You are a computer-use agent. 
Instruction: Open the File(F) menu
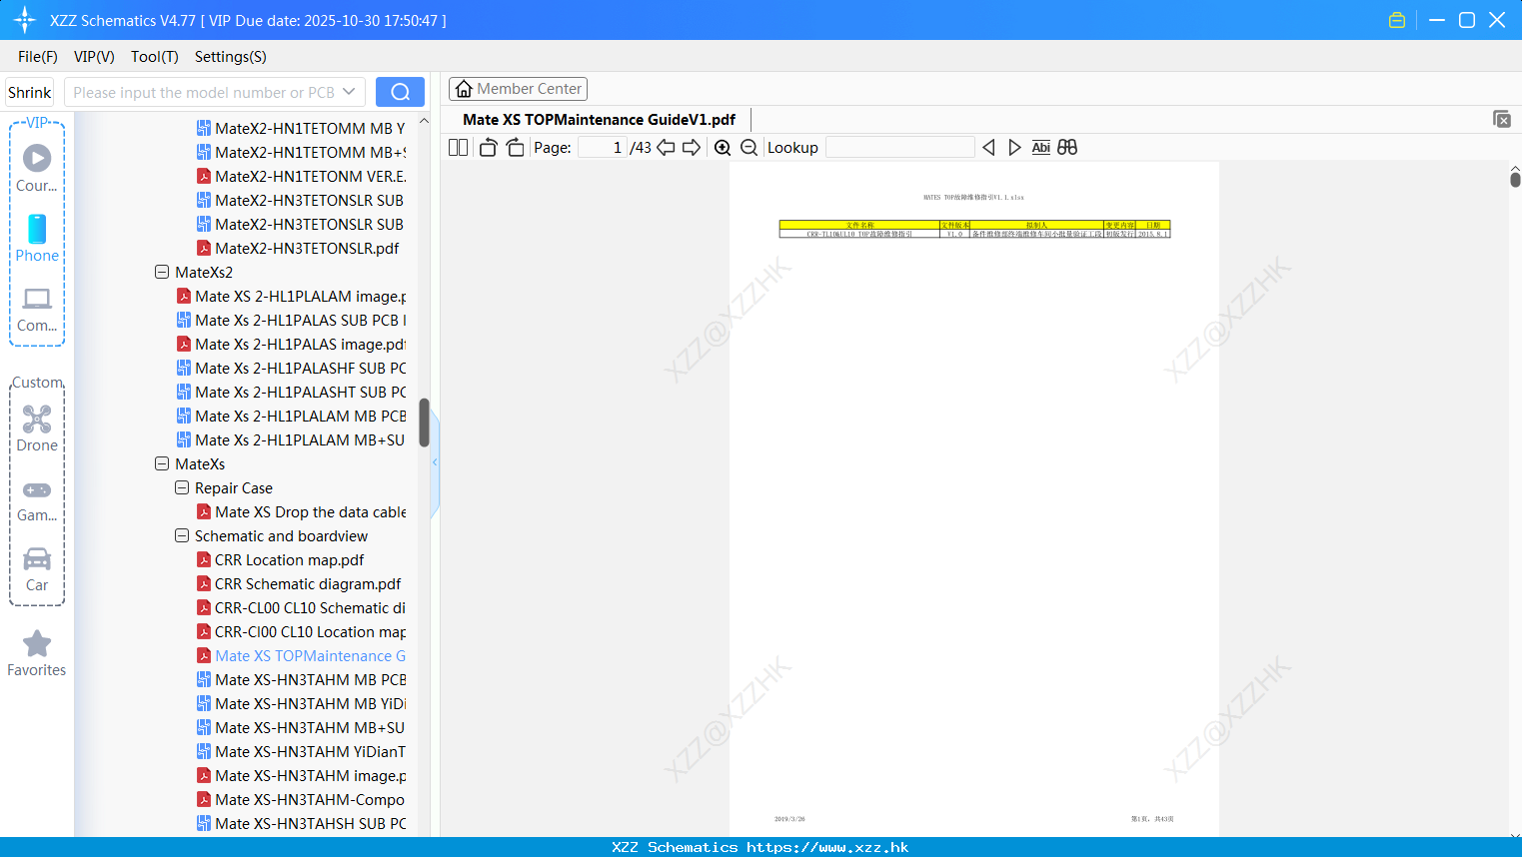[x=38, y=57]
